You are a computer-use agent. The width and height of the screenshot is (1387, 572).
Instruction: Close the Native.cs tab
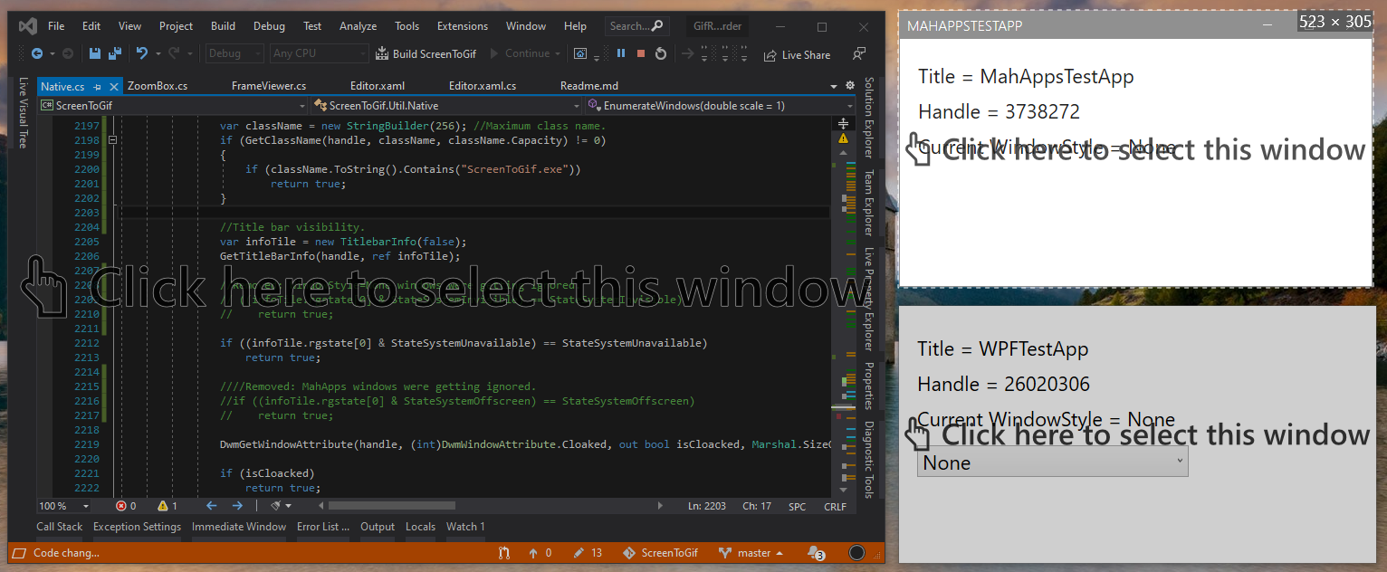pos(114,87)
